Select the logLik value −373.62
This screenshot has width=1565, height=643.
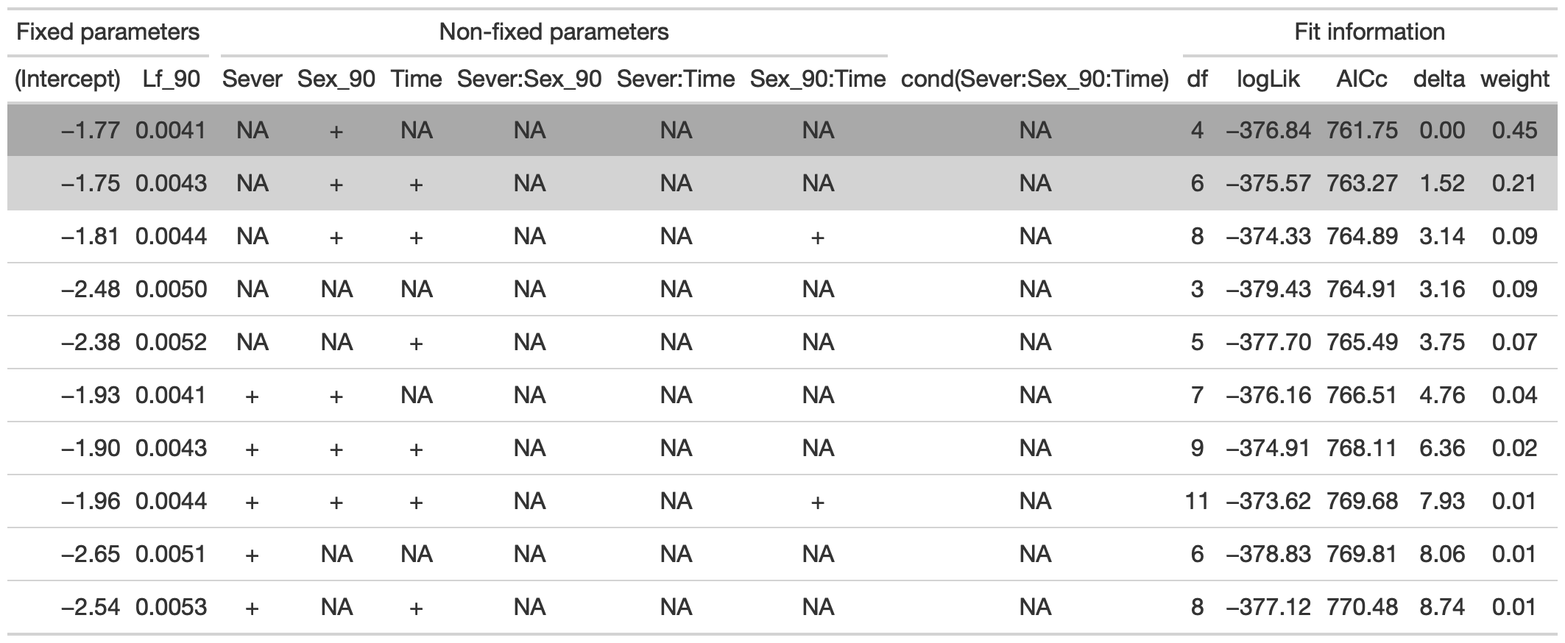coord(1268,501)
